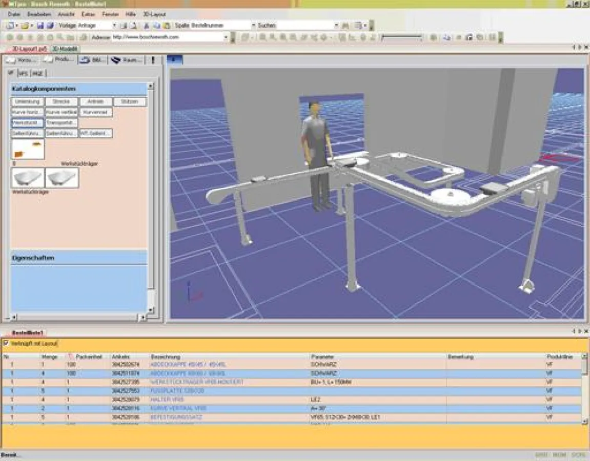Expand the Spalte Bestellnummer combo box
Screen dimensions: 590x461
253,25
